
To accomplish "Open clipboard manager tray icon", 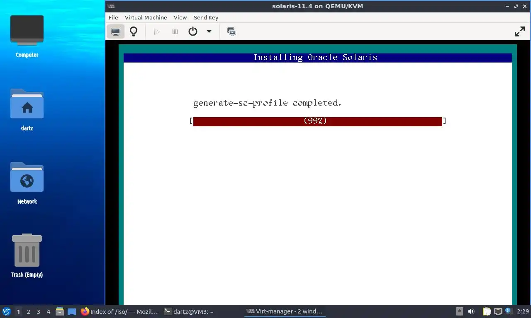I will point(487,311).
